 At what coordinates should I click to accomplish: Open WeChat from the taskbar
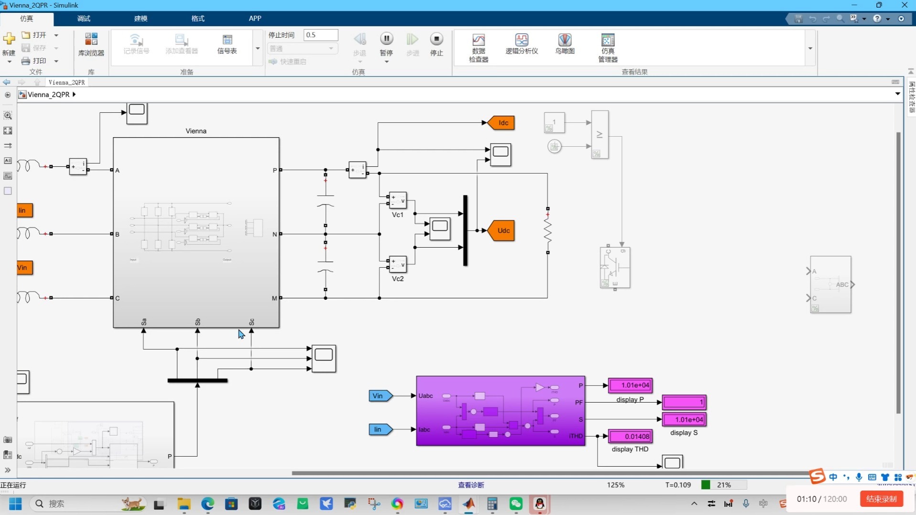(x=516, y=504)
